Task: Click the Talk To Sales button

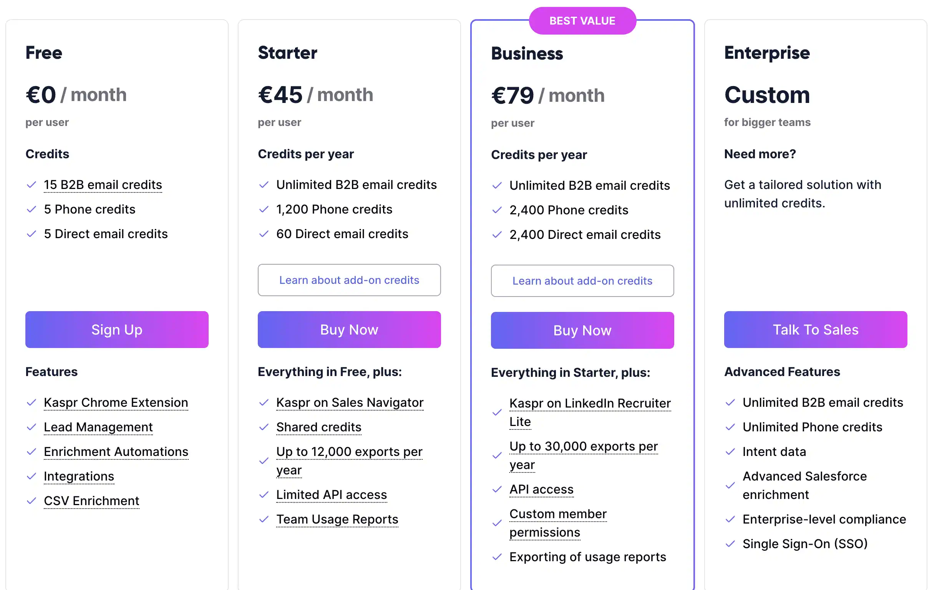Action: click(815, 330)
